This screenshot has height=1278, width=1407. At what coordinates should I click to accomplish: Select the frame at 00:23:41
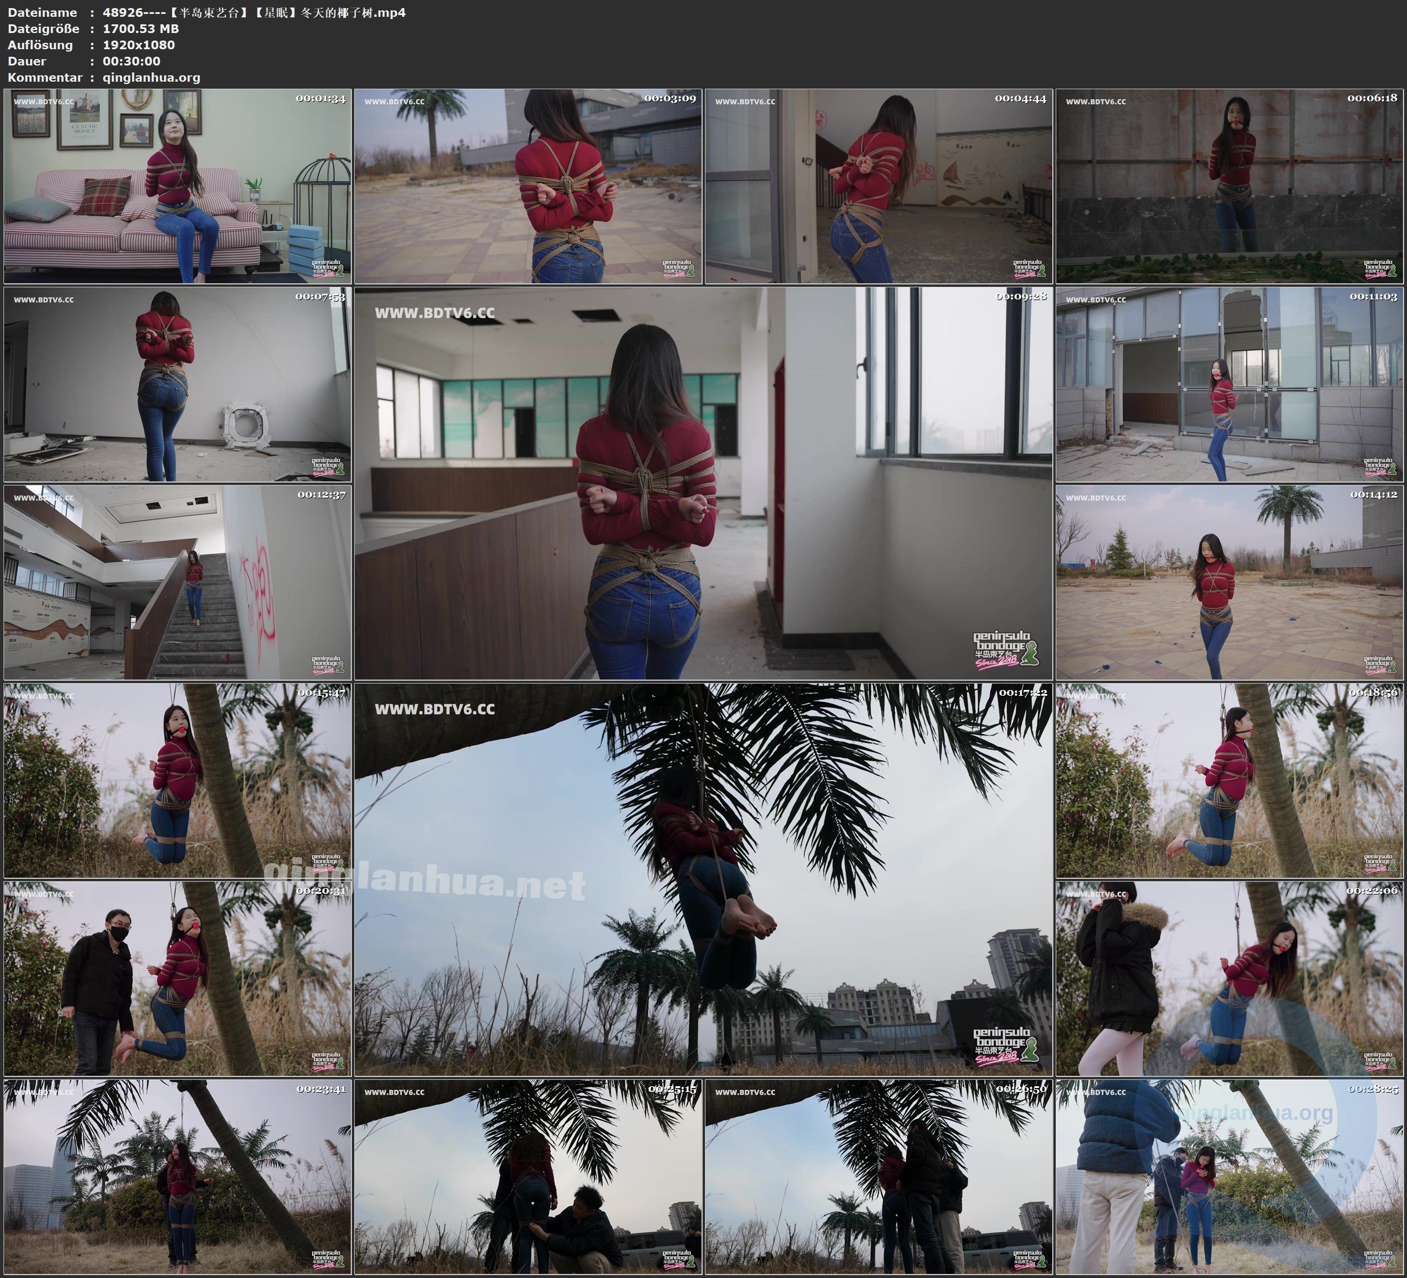coord(177,1177)
